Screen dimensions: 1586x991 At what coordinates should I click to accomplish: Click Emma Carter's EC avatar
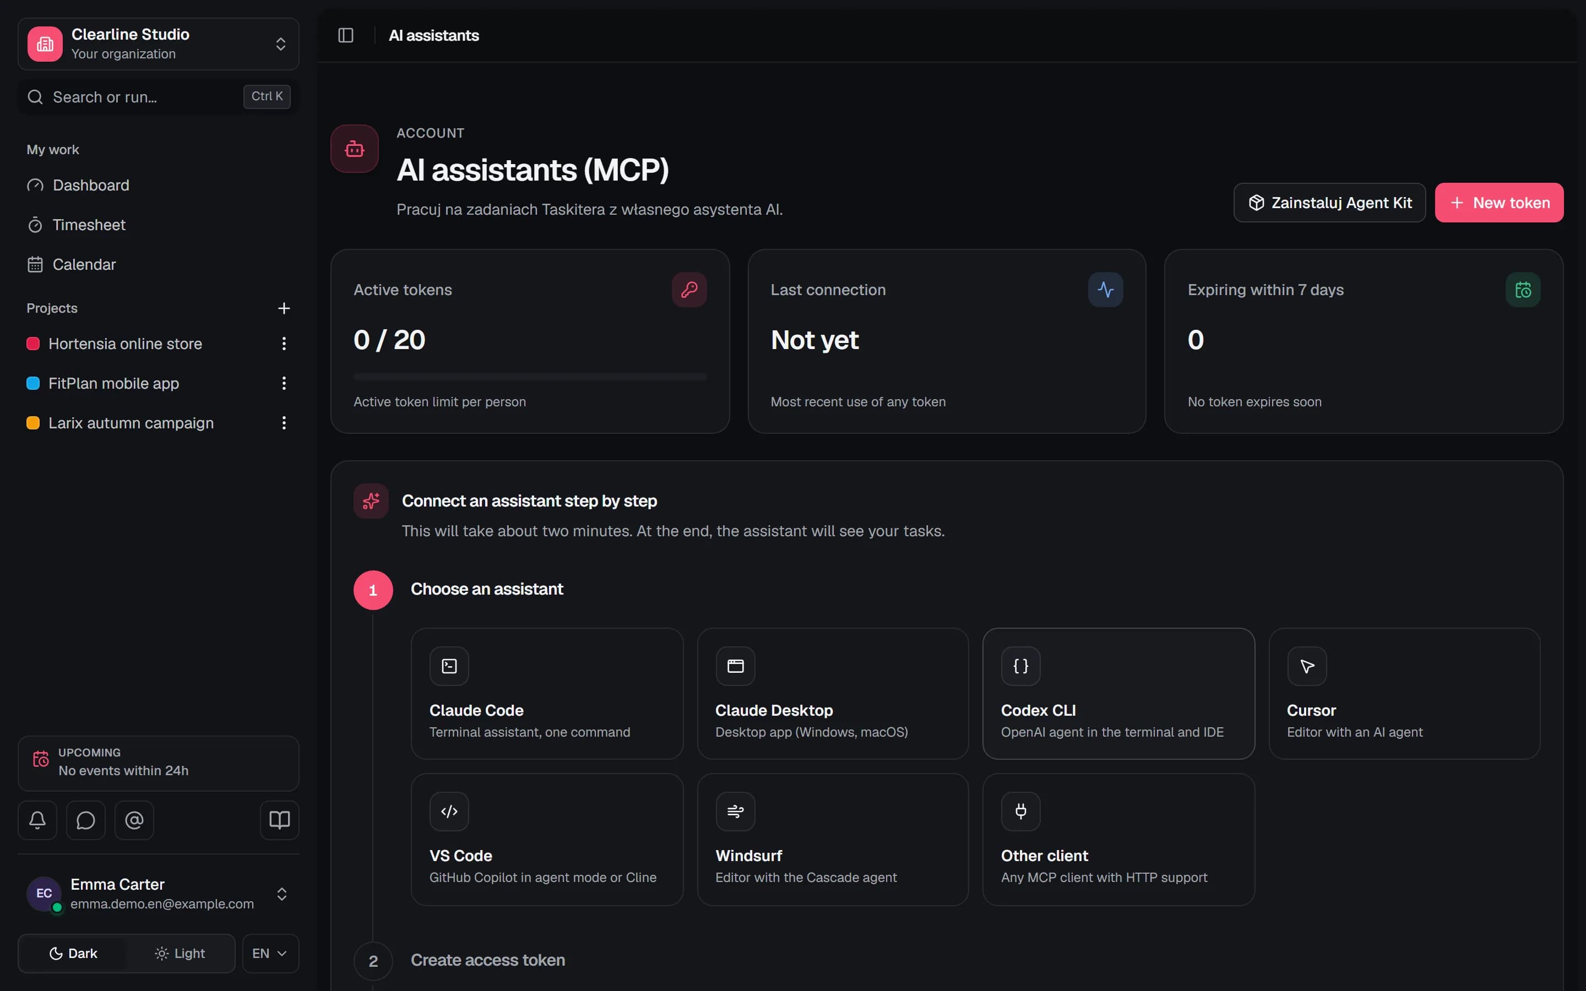coord(44,894)
